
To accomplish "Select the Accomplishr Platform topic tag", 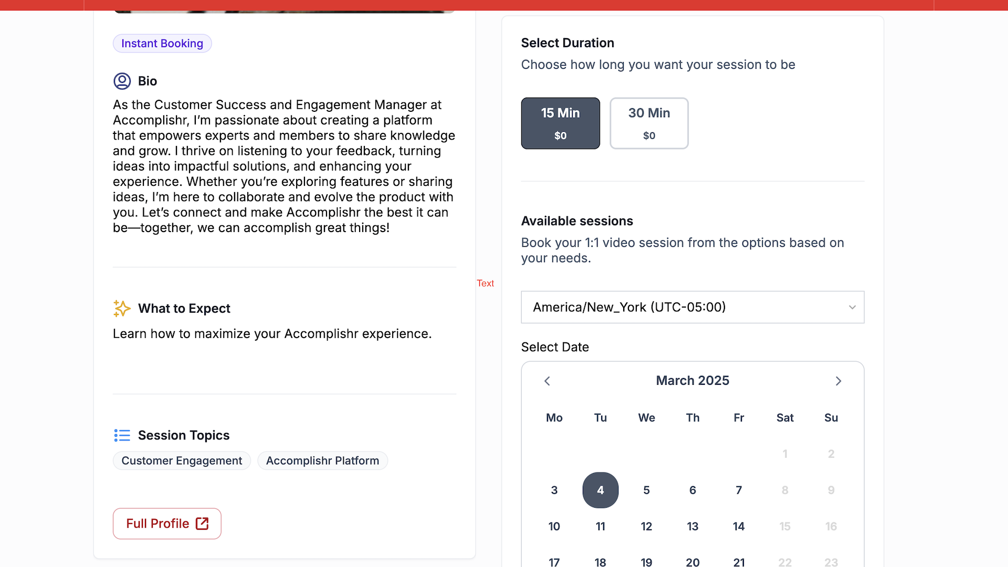I will [x=322, y=460].
